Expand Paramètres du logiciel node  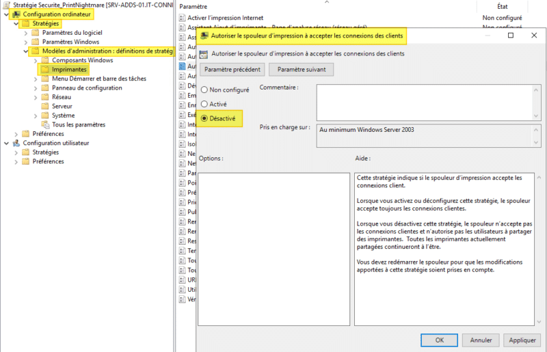click(26, 33)
